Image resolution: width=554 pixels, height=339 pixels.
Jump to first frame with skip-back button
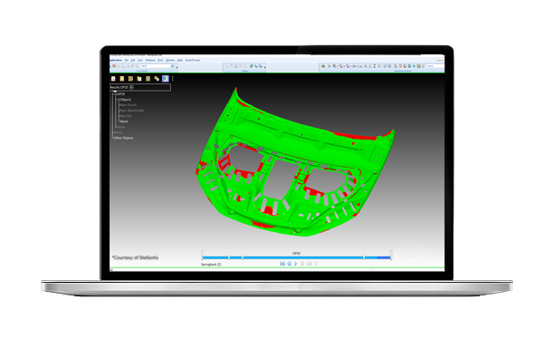[282, 264]
